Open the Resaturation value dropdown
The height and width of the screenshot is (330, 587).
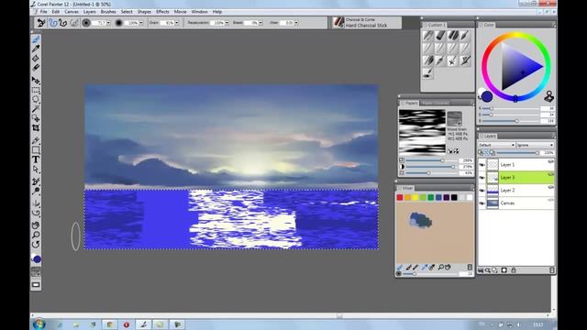[227, 23]
